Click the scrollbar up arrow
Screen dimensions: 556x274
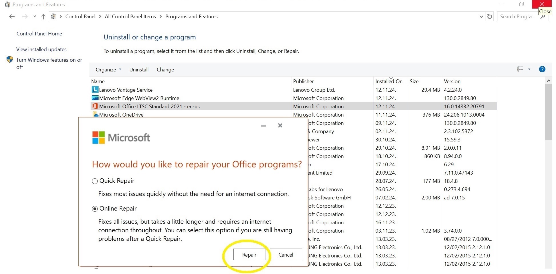548,81
